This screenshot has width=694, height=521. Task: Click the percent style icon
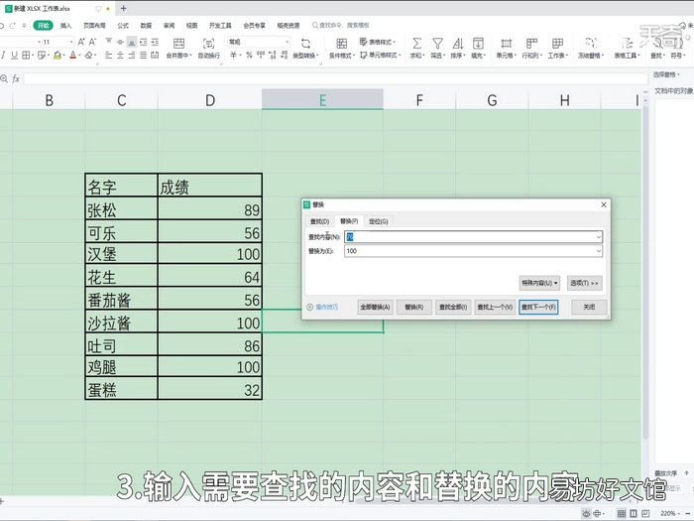(x=249, y=56)
